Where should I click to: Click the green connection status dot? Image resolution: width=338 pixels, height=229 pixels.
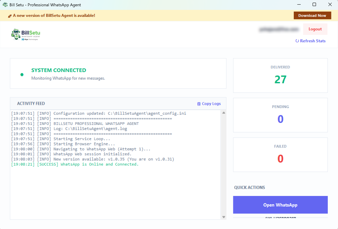22,75
